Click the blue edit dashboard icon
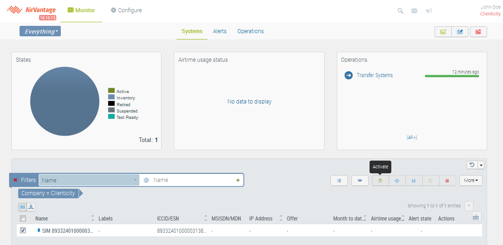Screen dimensions: 503x245 [460, 32]
